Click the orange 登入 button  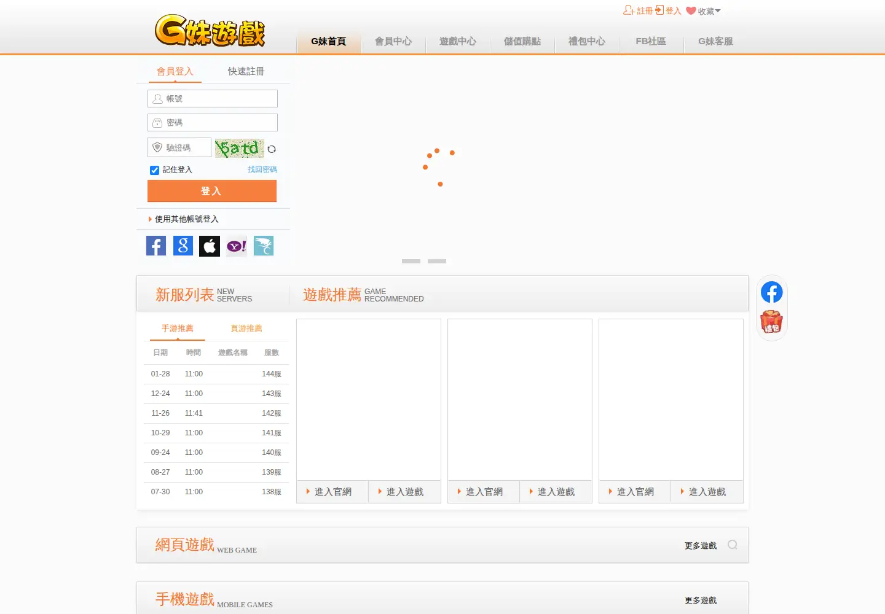pos(212,191)
